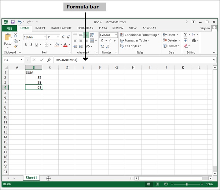Click the Fill Color bucket icon

tap(57, 45)
